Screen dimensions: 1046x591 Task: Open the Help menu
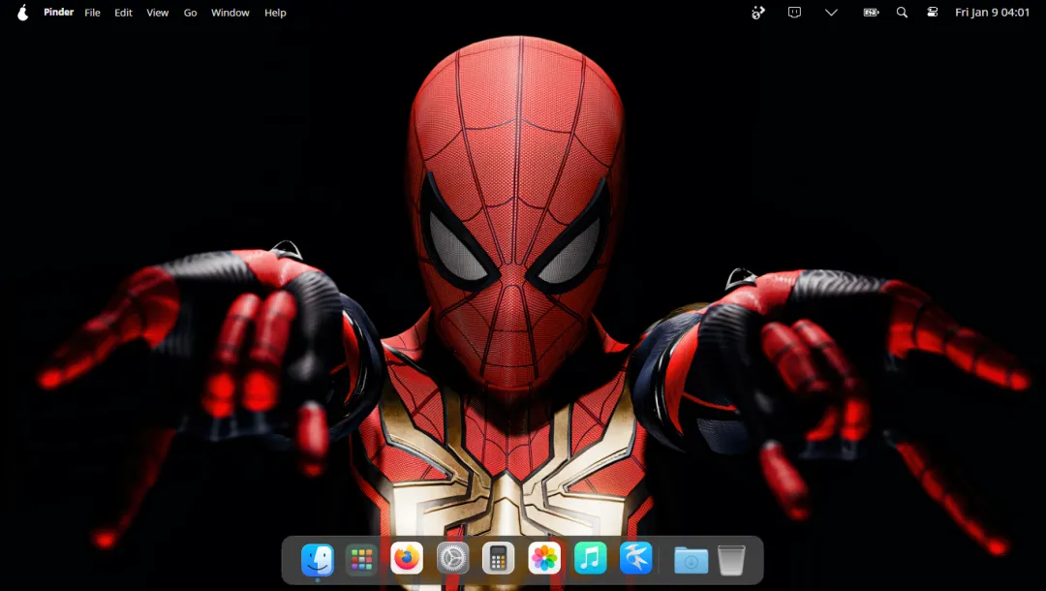(275, 13)
